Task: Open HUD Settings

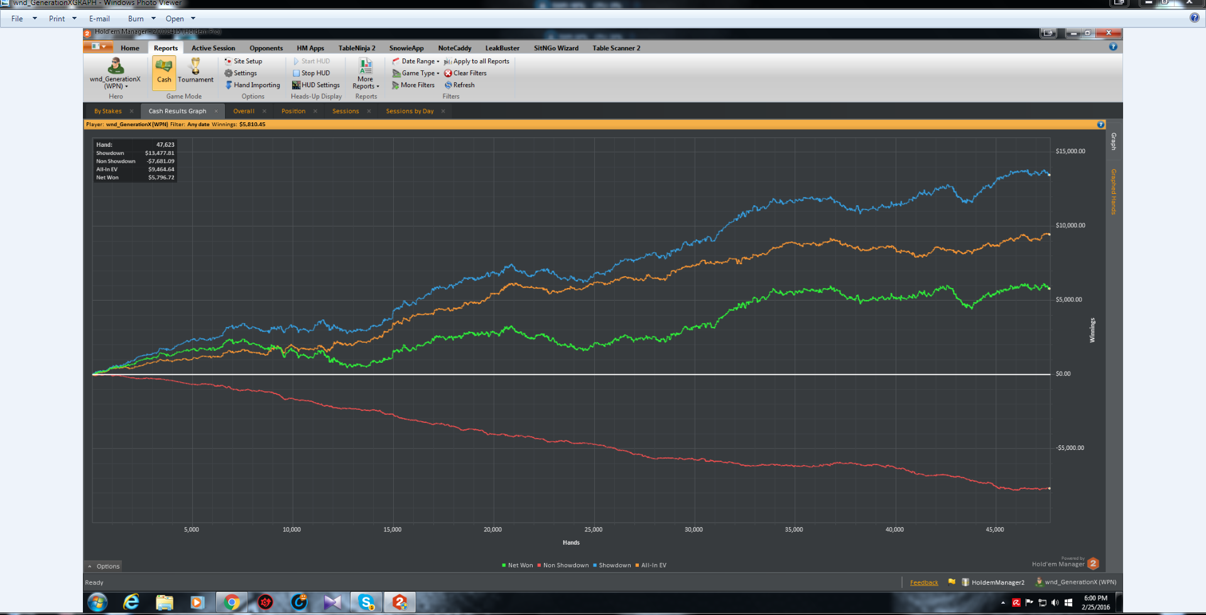Action: pos(316,85)
